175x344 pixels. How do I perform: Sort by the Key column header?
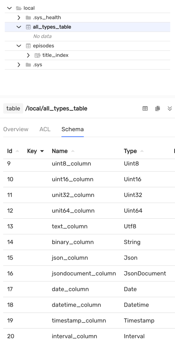coord(32,151)
